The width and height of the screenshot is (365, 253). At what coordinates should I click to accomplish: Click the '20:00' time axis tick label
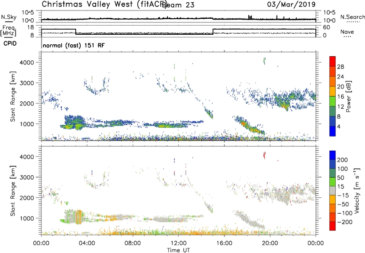(270, 243)
